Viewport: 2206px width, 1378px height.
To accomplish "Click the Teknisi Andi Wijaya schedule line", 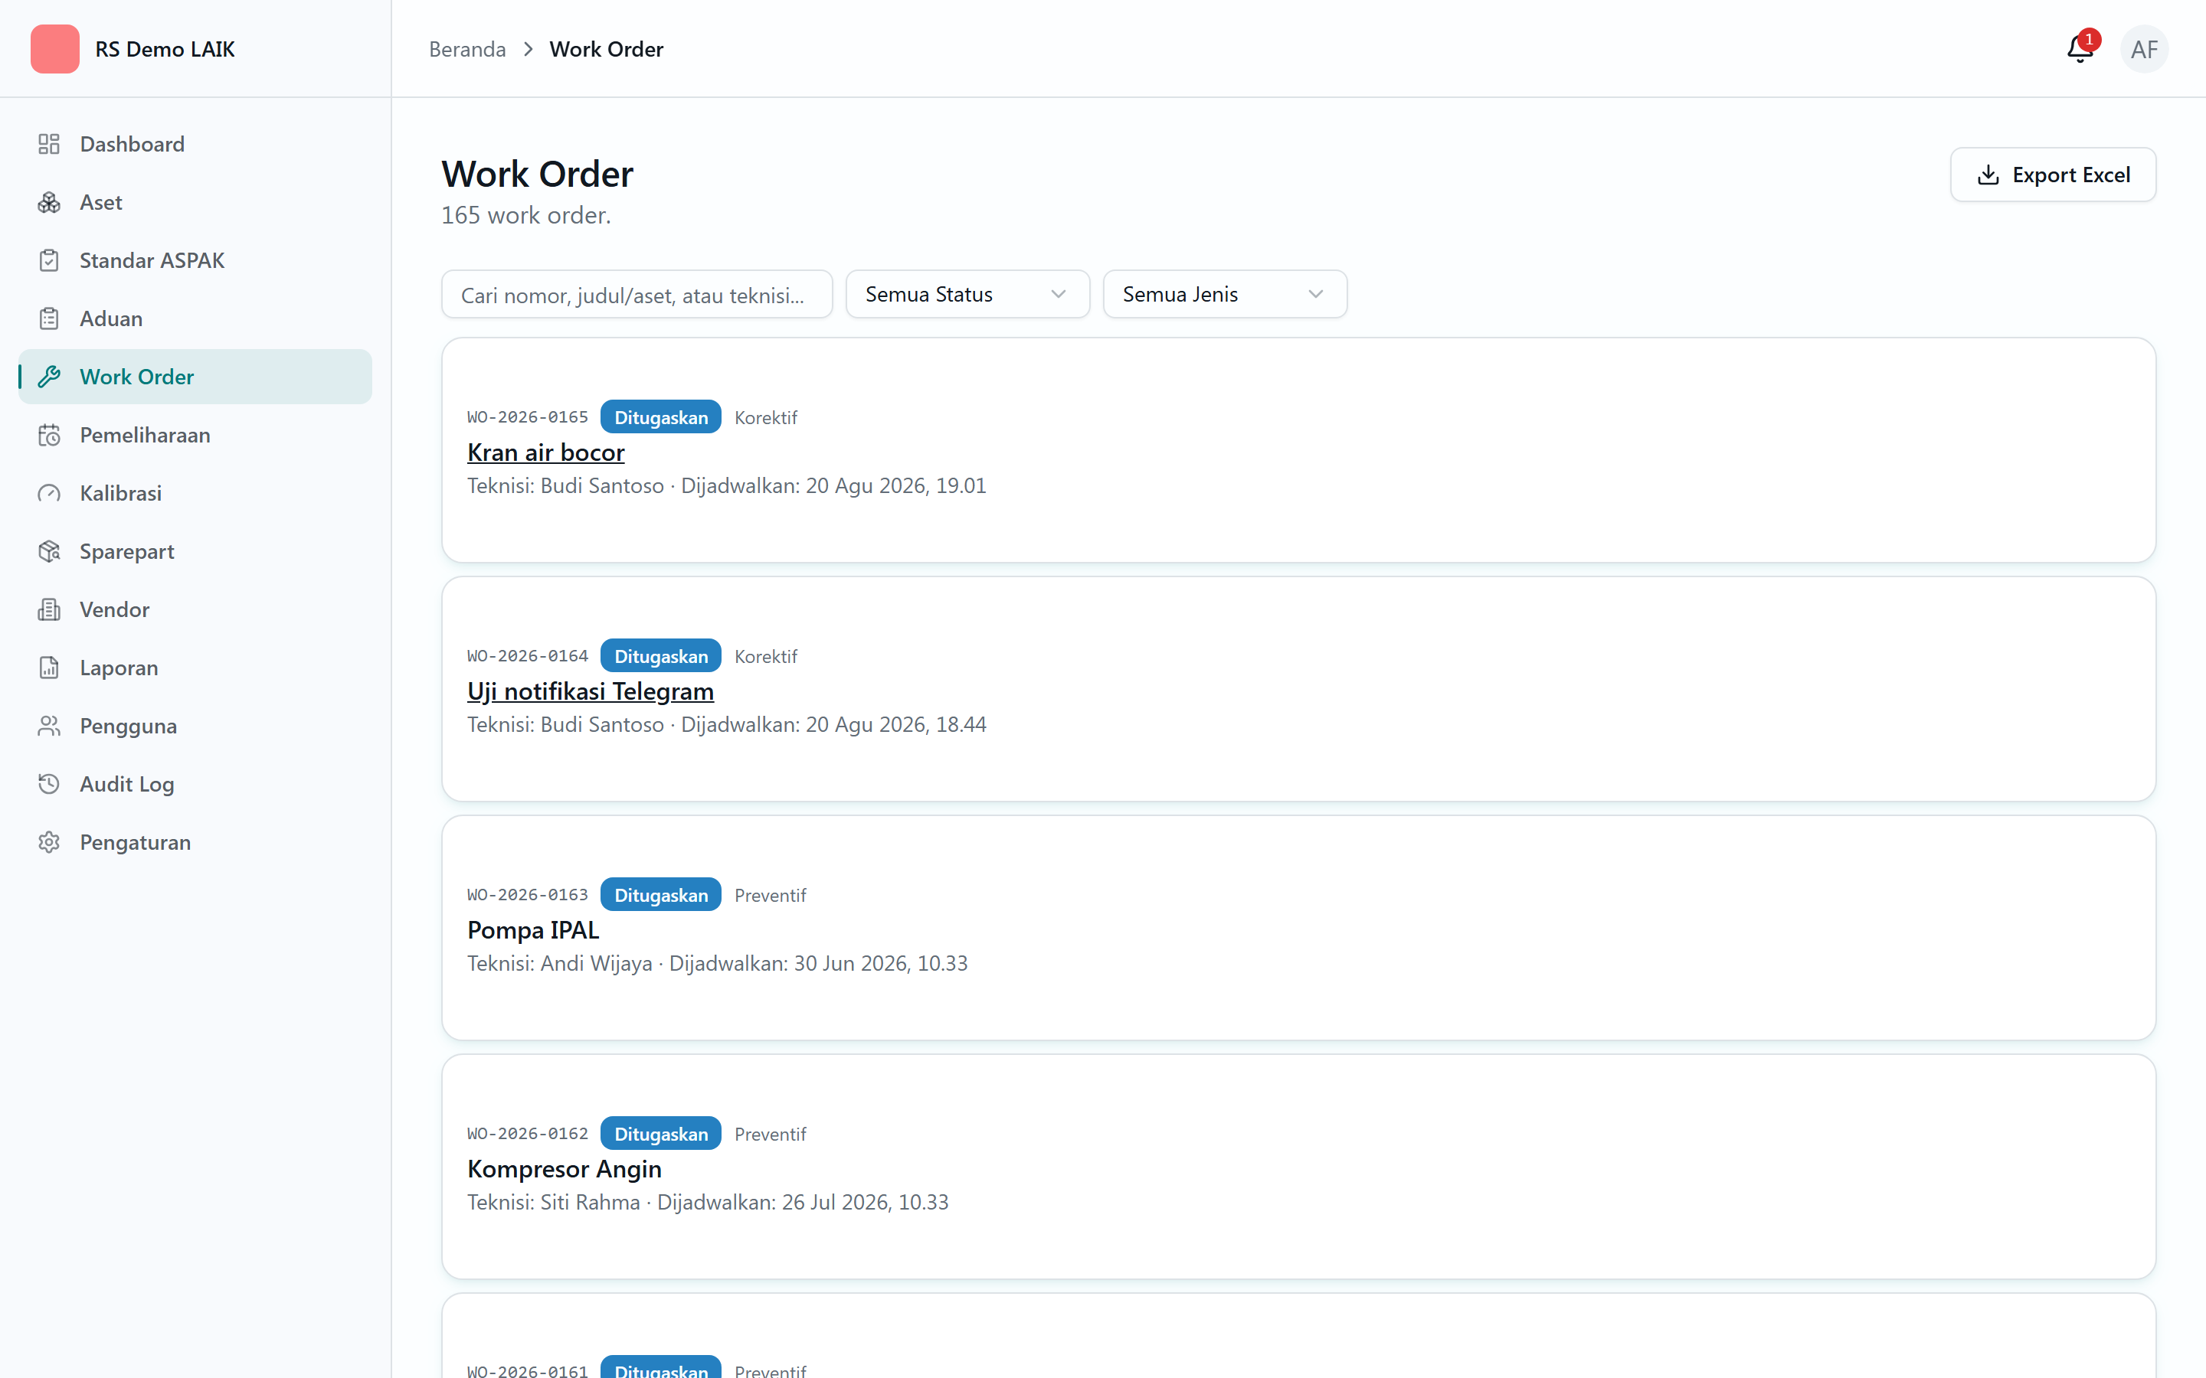I will 716,963.
